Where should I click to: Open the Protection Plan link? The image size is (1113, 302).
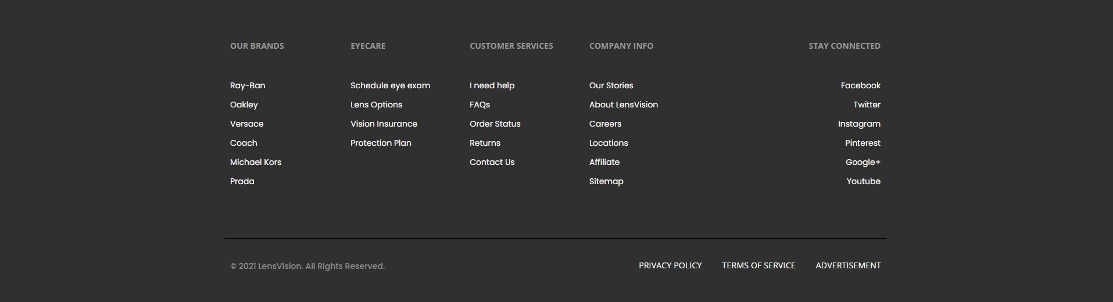[381, 143]
